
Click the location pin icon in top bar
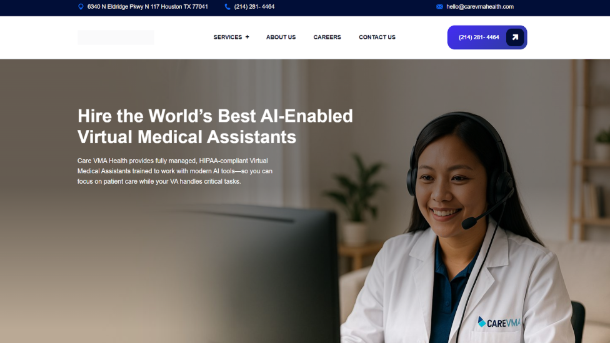coord(81,7)
